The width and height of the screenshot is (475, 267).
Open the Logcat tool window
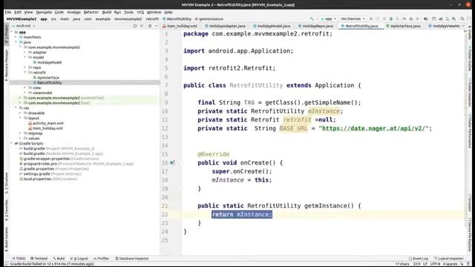pyautogui.click(x=79, y=259)
